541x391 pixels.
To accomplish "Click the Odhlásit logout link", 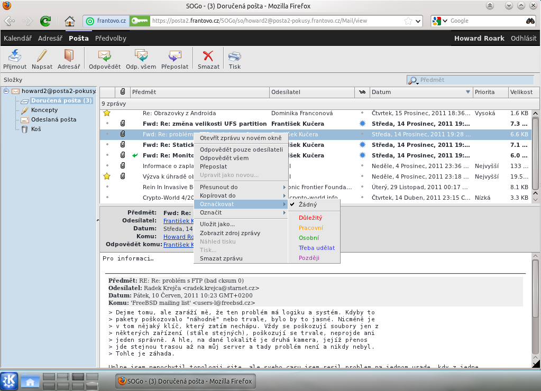I will tap(523, 39).
